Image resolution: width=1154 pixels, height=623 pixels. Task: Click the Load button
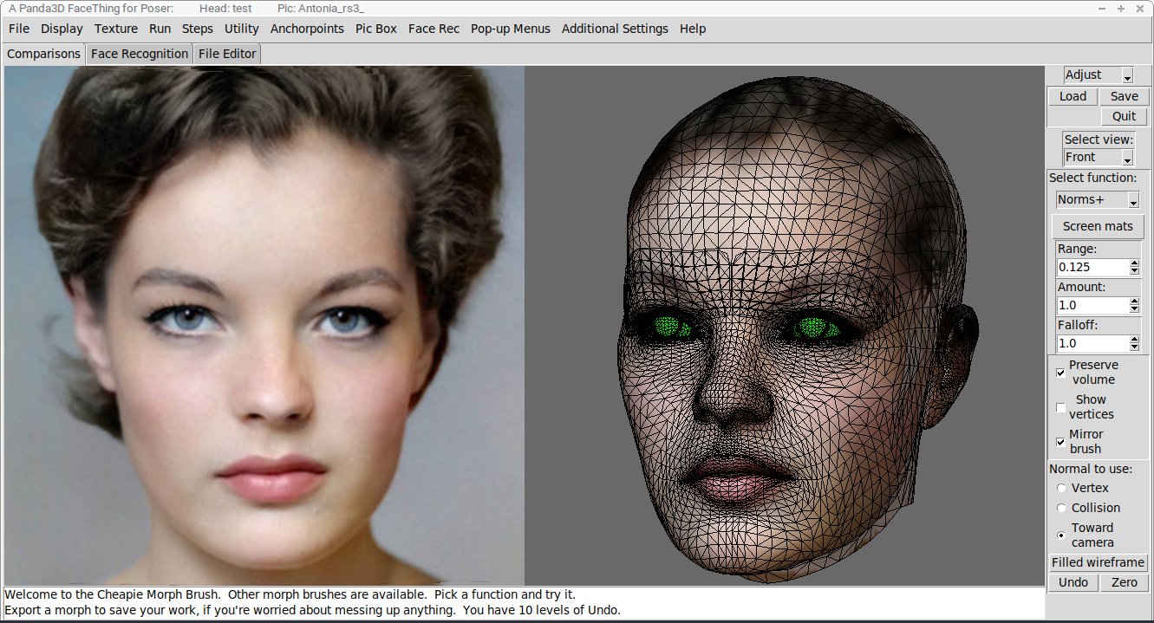pos(1073,96)
